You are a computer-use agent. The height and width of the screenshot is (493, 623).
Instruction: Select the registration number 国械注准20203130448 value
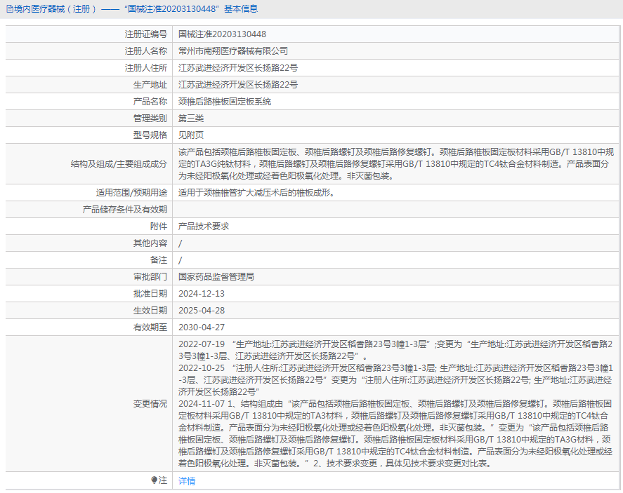[x=222, y=34]
